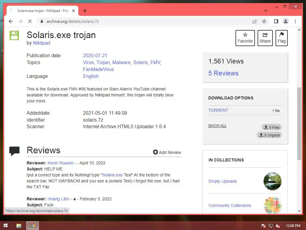This screenshot has width=306, height=230.
Task: Open reviewer Kevin Rosario's profile
Action: 60,163
